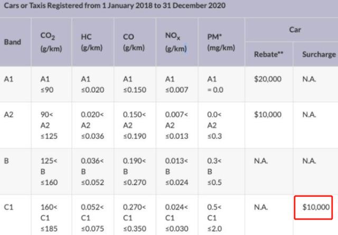The height and width of the screenshot is (235, 338).
Task: Select the Band column header
Action: [x=13, y=41]
